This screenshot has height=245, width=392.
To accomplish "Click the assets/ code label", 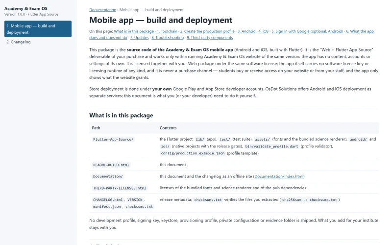I will tap(262, 139).
